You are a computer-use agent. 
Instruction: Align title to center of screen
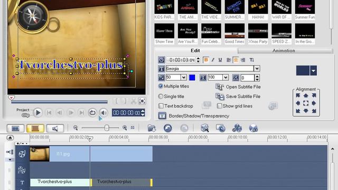306,103
